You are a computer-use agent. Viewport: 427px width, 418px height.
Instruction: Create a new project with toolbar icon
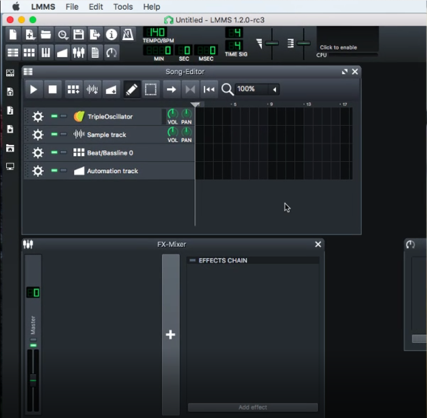[x=13, y=35]
